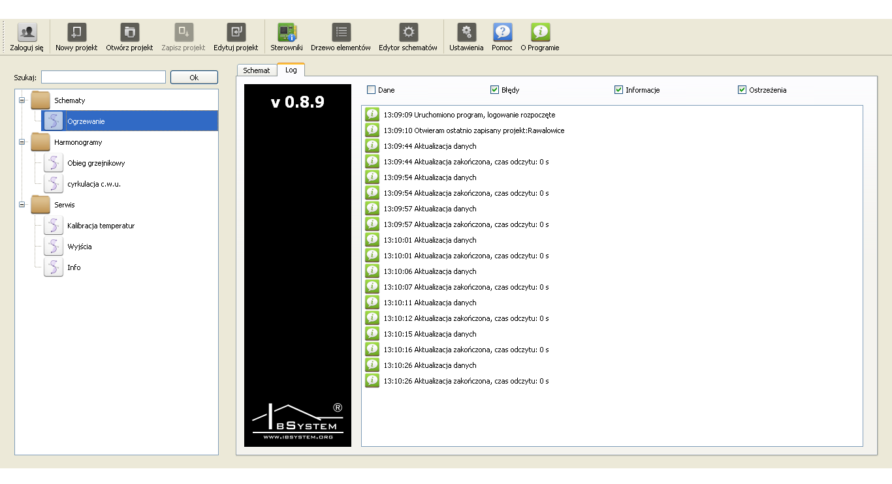Uncheck the Informacje checkbox
892x484 pixels.
618,90
